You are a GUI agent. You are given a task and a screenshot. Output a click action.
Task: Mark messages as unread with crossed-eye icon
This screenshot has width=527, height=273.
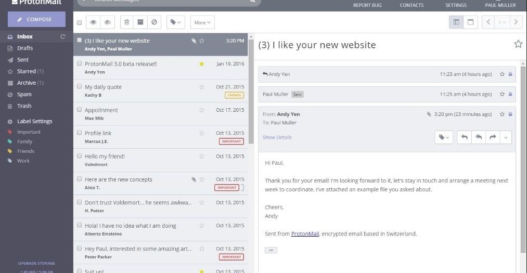108,22
